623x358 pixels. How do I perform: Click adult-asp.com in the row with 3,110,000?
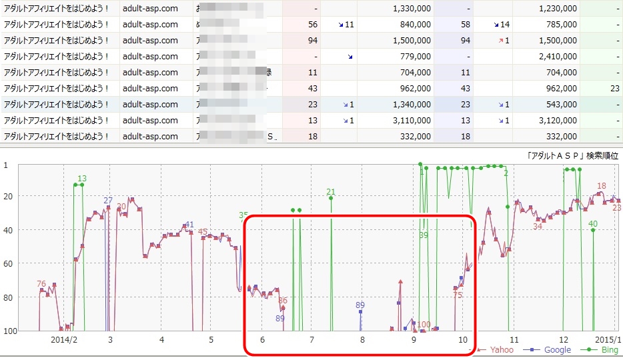[150, 120]
